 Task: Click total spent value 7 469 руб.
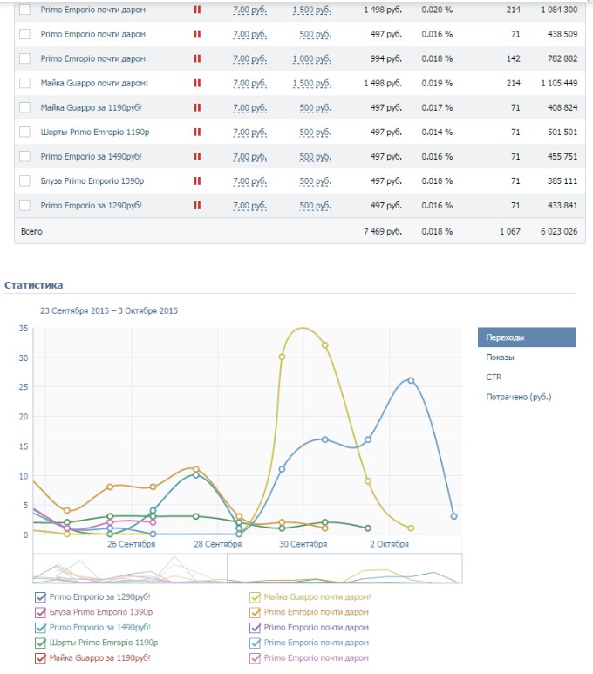click(x=383, y=231)
